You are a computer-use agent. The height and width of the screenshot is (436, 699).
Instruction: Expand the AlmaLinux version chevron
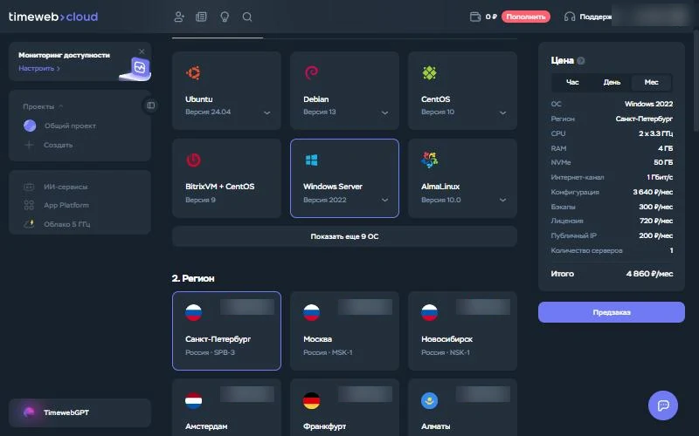[503, 201]
